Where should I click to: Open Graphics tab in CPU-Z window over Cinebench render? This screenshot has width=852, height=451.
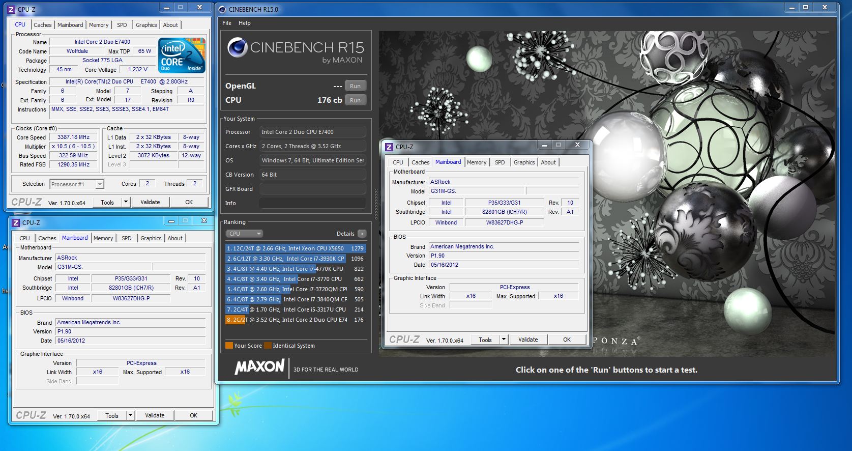pos(524,162)
